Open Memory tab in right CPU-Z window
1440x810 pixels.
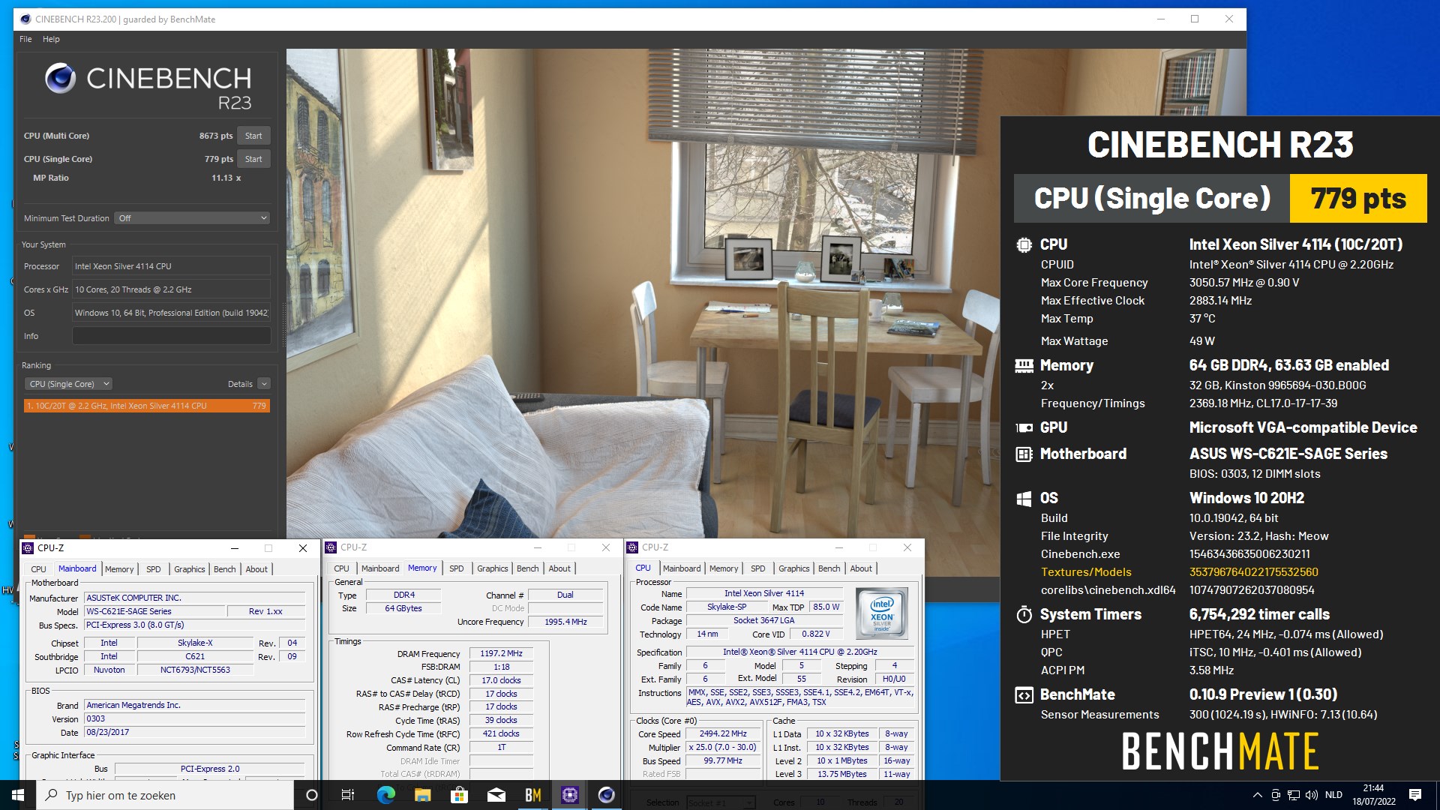(724, 568)
